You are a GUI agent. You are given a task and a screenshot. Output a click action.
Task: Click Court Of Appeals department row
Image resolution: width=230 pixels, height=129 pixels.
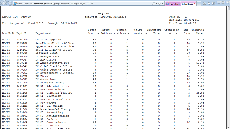click(103, 40)
